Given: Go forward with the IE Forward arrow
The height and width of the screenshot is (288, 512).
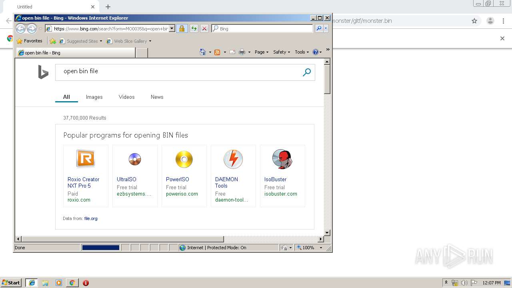Looking at the screenshot, I should (32, 28).
